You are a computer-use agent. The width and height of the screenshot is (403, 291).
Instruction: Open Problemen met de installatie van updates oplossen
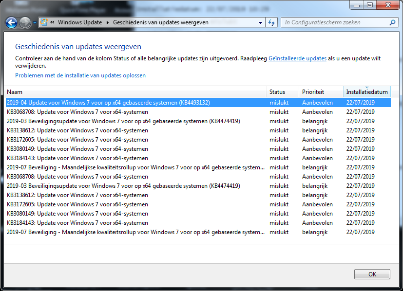click(80, 75)
